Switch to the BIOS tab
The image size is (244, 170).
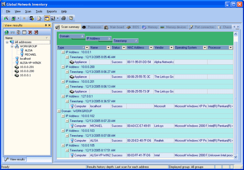click(x=133, y=27)
